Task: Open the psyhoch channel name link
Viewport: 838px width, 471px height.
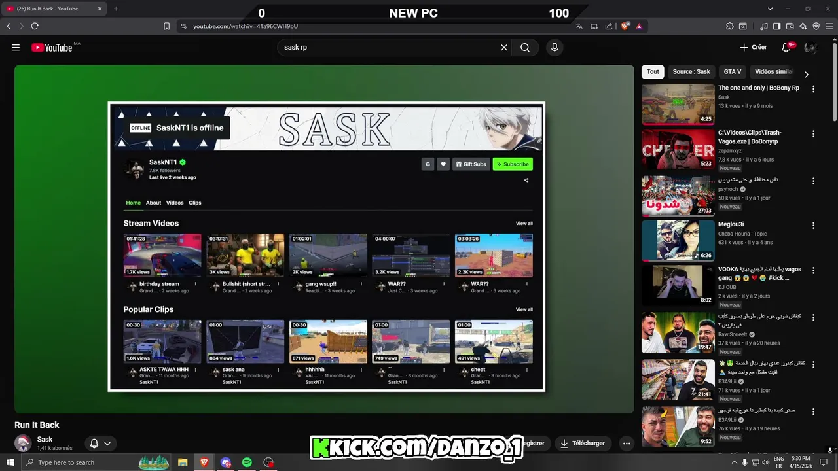Action: (728, 189)
